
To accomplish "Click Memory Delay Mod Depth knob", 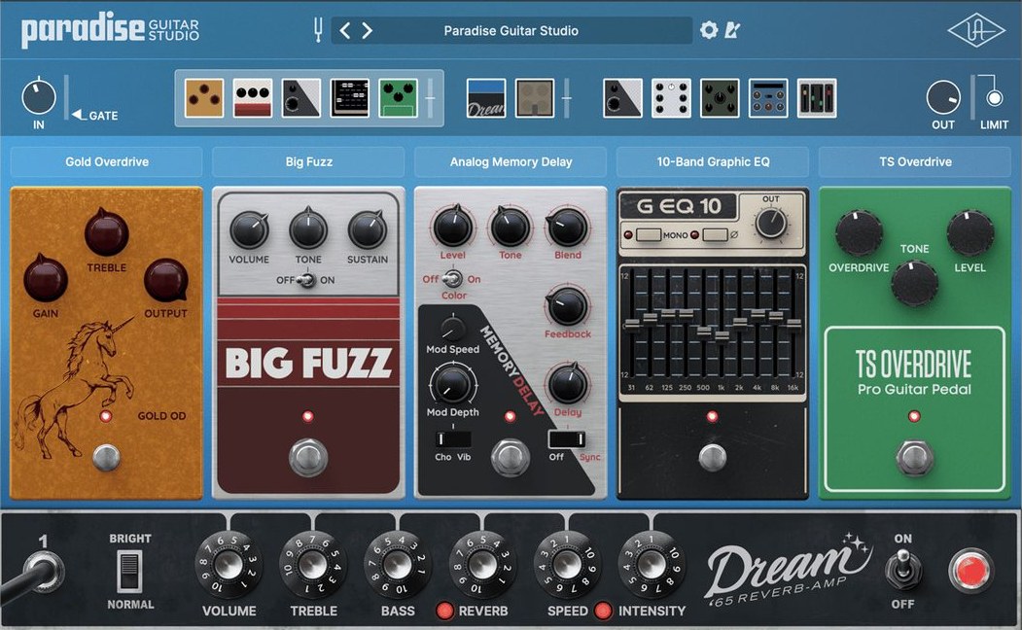I will 452,384.
